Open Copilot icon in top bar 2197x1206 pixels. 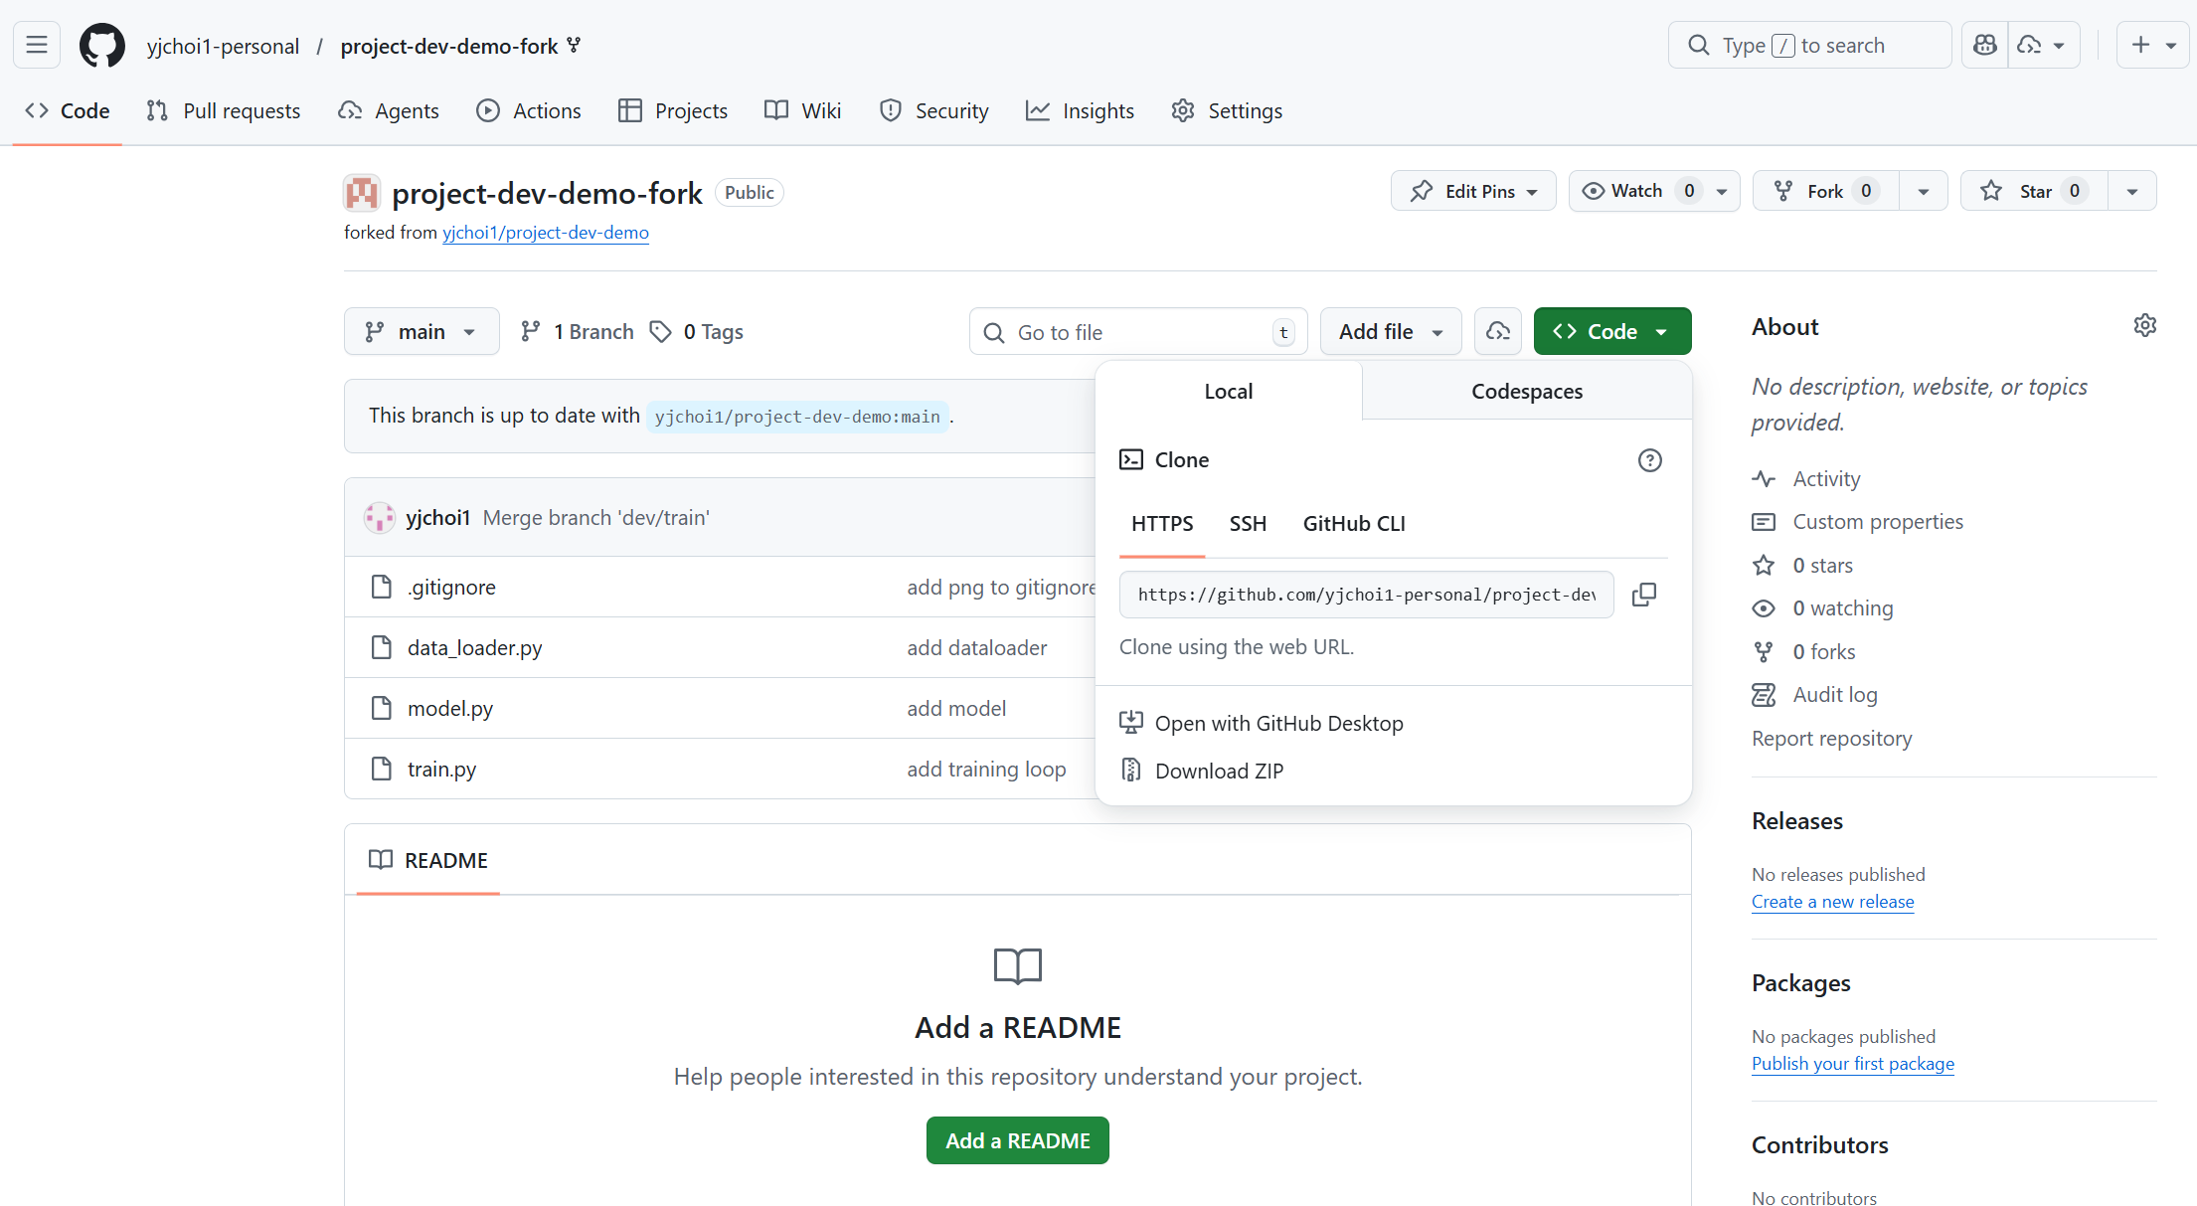tap(1985, 46)
